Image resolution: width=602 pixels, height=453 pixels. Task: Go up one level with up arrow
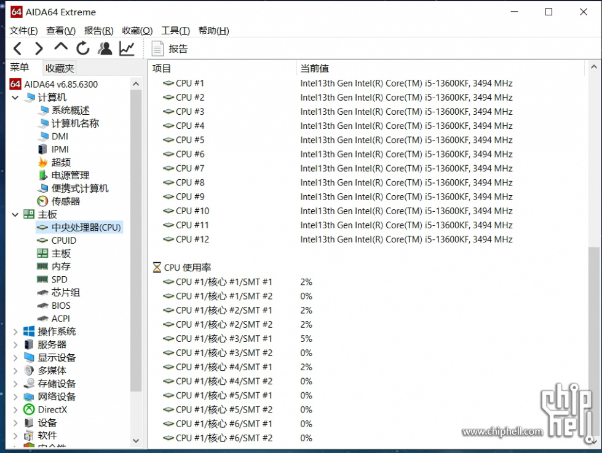(x=61, y=47)
